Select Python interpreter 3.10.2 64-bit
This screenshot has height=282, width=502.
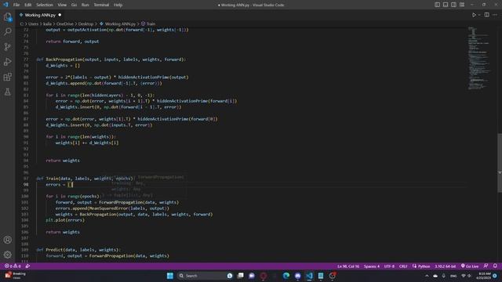[445, 266]
